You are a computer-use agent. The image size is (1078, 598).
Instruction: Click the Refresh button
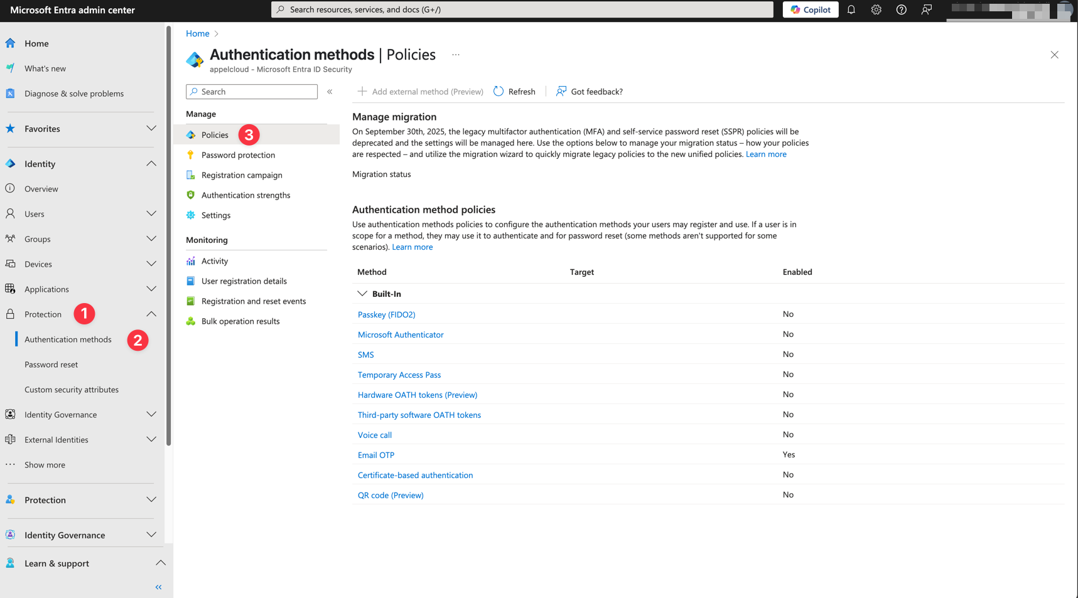tap(514, 92)
